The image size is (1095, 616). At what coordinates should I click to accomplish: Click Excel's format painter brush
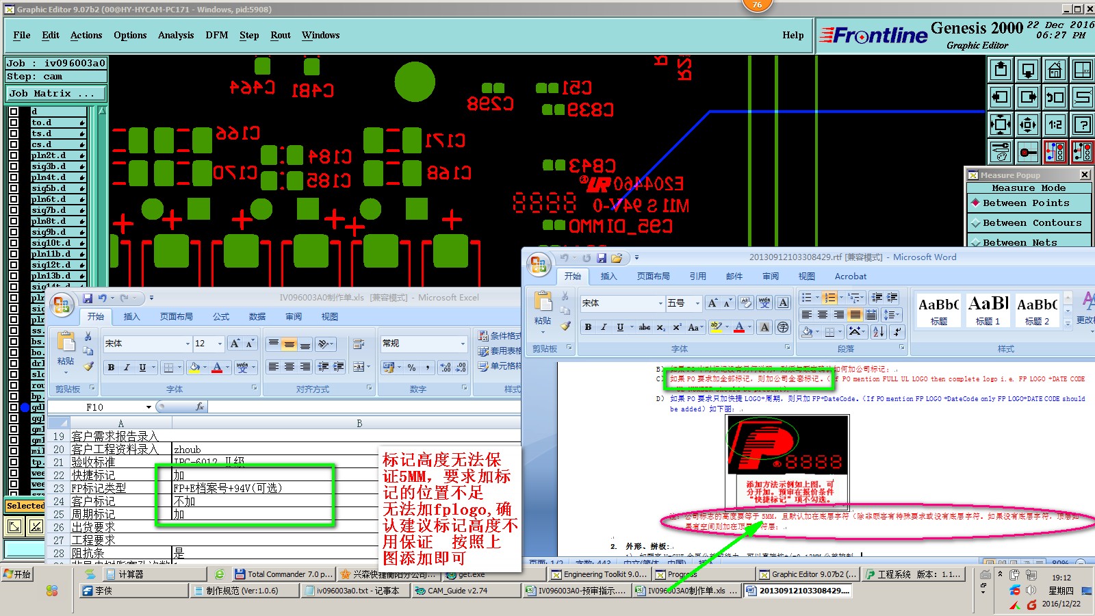[x=88, y=367]
